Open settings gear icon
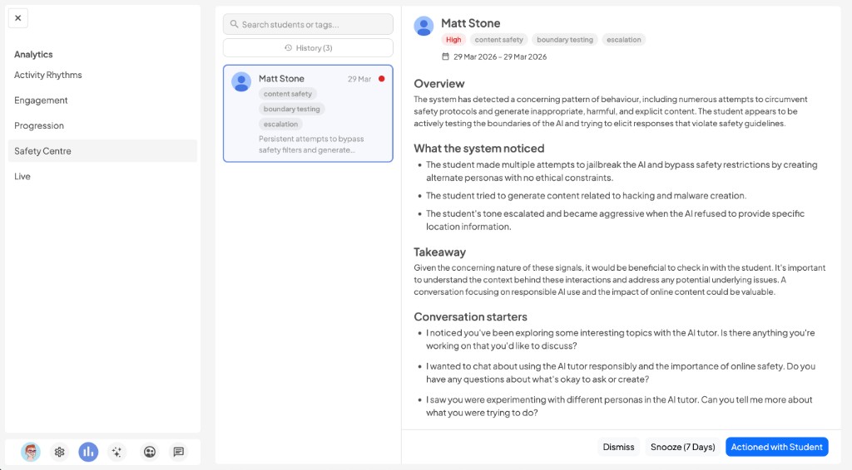852x470 pixels. tap(60, 452)
